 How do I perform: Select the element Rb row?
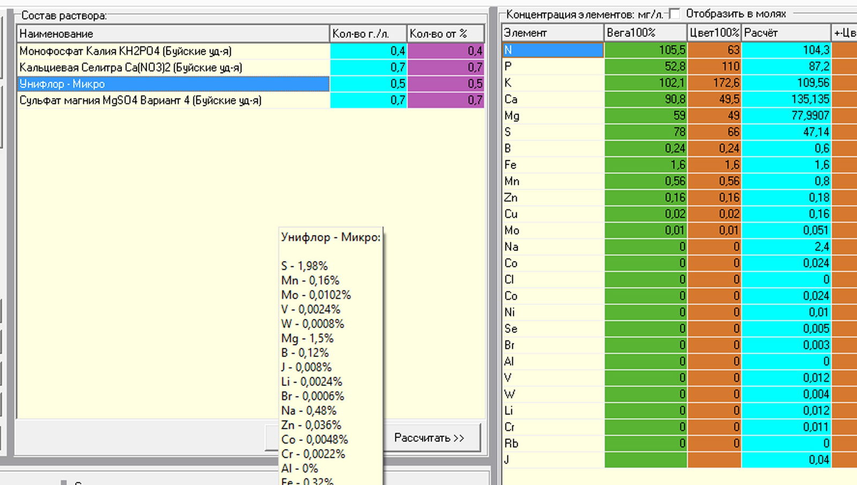tap(553, 443)
